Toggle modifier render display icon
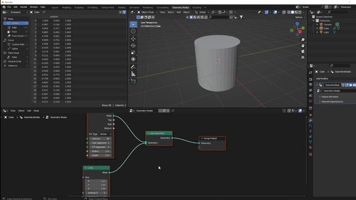Screen dimensions: 356x200 pyautogui.click(x=354, y=85)
